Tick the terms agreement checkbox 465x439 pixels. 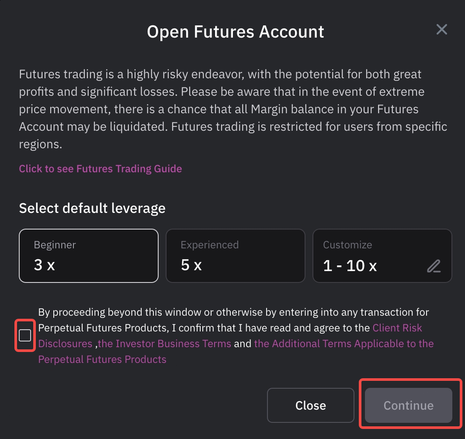(25, 335)
